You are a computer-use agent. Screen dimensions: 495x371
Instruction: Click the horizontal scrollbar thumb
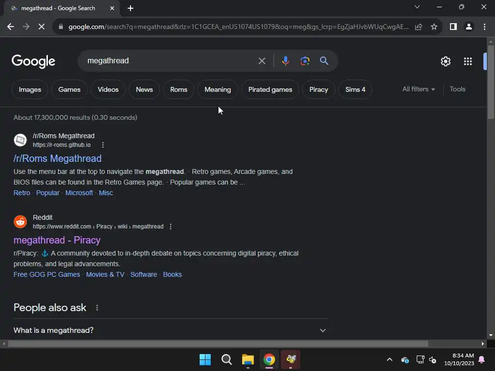[218, 343]
